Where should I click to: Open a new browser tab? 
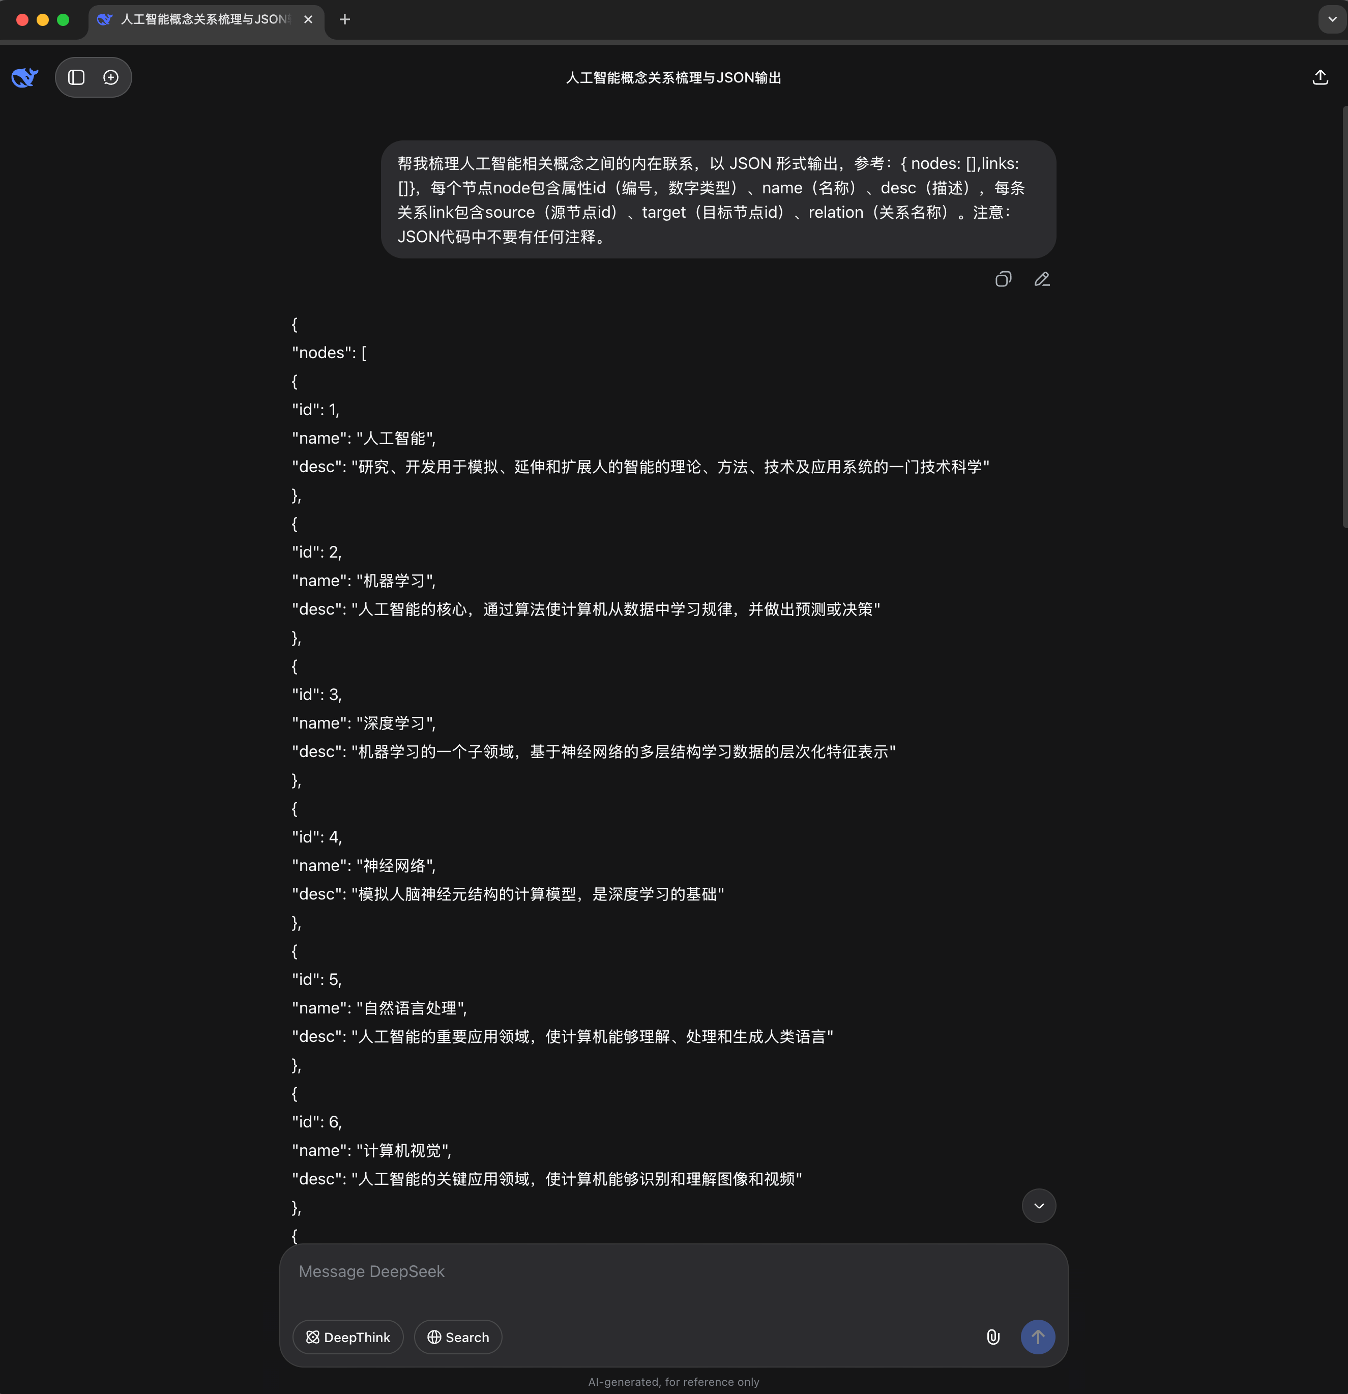(x=345, y=20)
